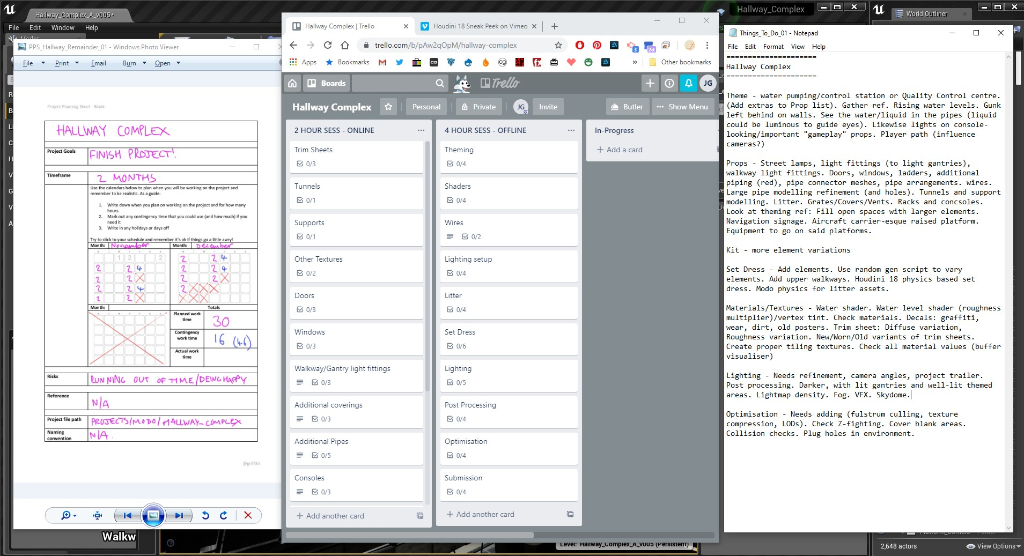The image size is (1024, 556).
Task: Click checklist badge on Supports card
Action: pos(307,236)
